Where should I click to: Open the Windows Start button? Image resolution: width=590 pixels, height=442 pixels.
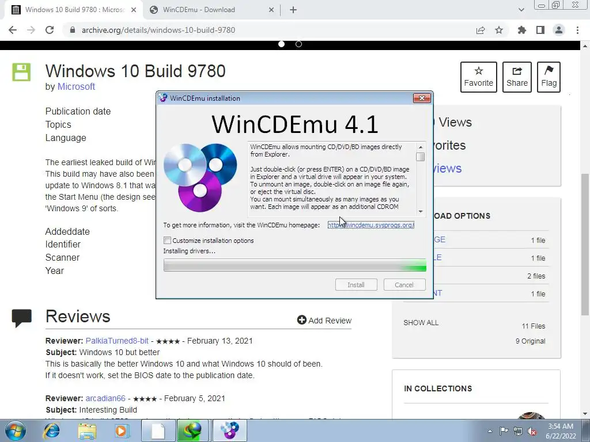[x=16, y=430]
